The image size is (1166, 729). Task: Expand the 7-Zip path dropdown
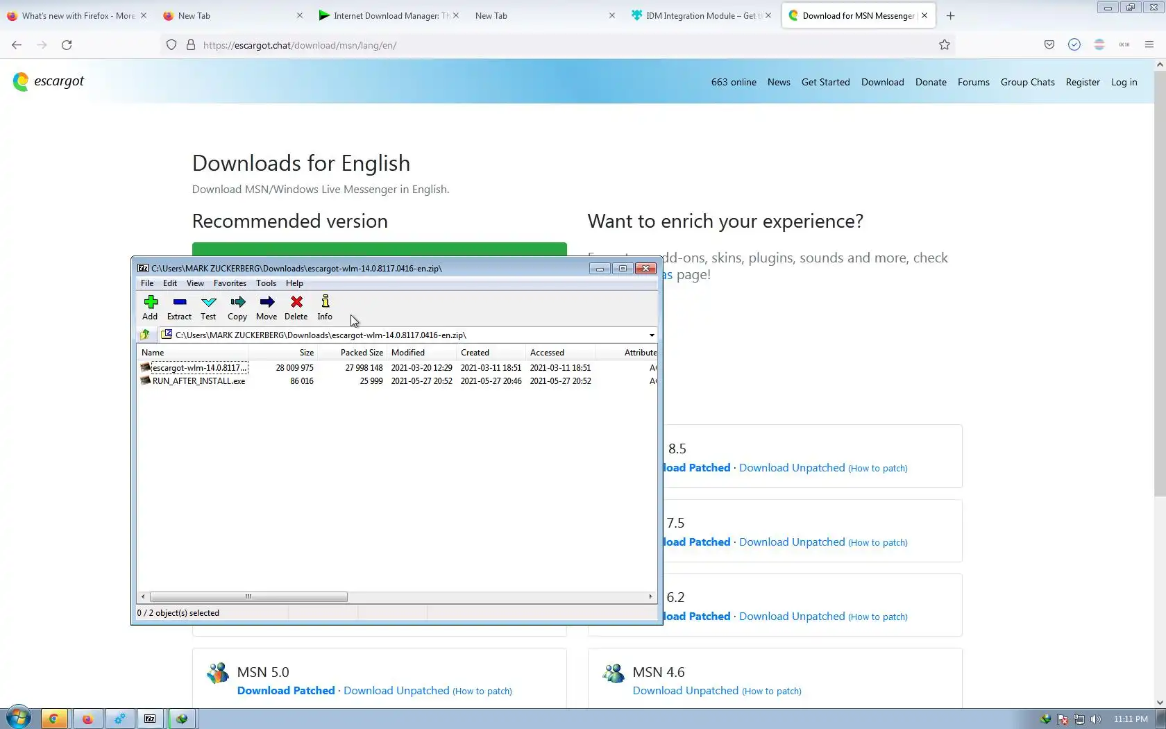652,335
